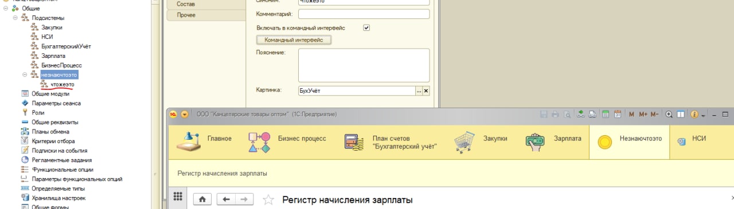Click the Print icon in the 1C toolbar
The image size is (734, 209).
click(x=555, y=115)
